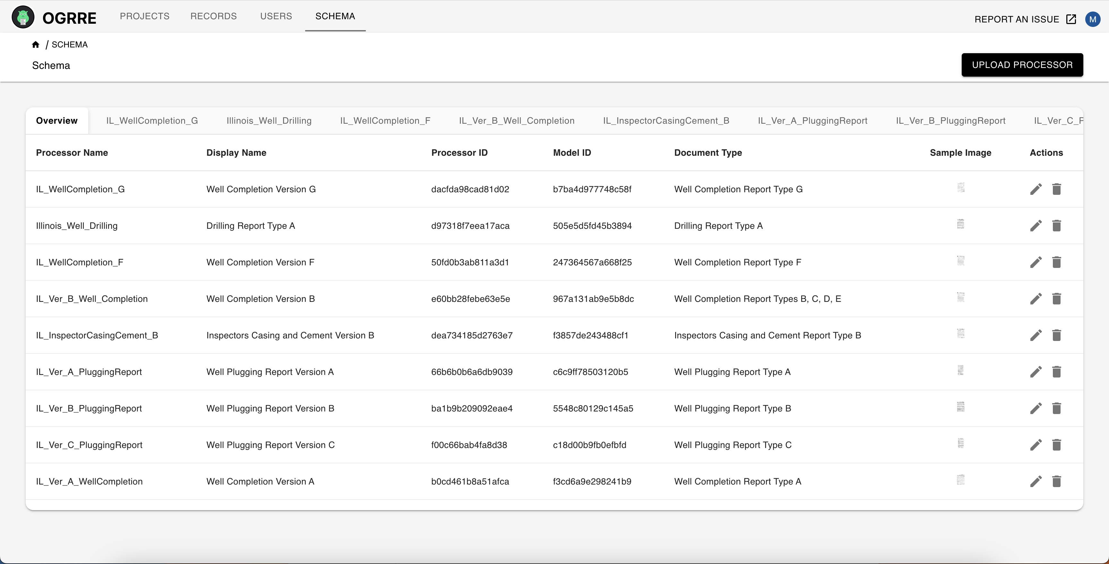Screen dimensions: 1109x564
Task: Open the user avatar M menu
Action: [1093, 19]
